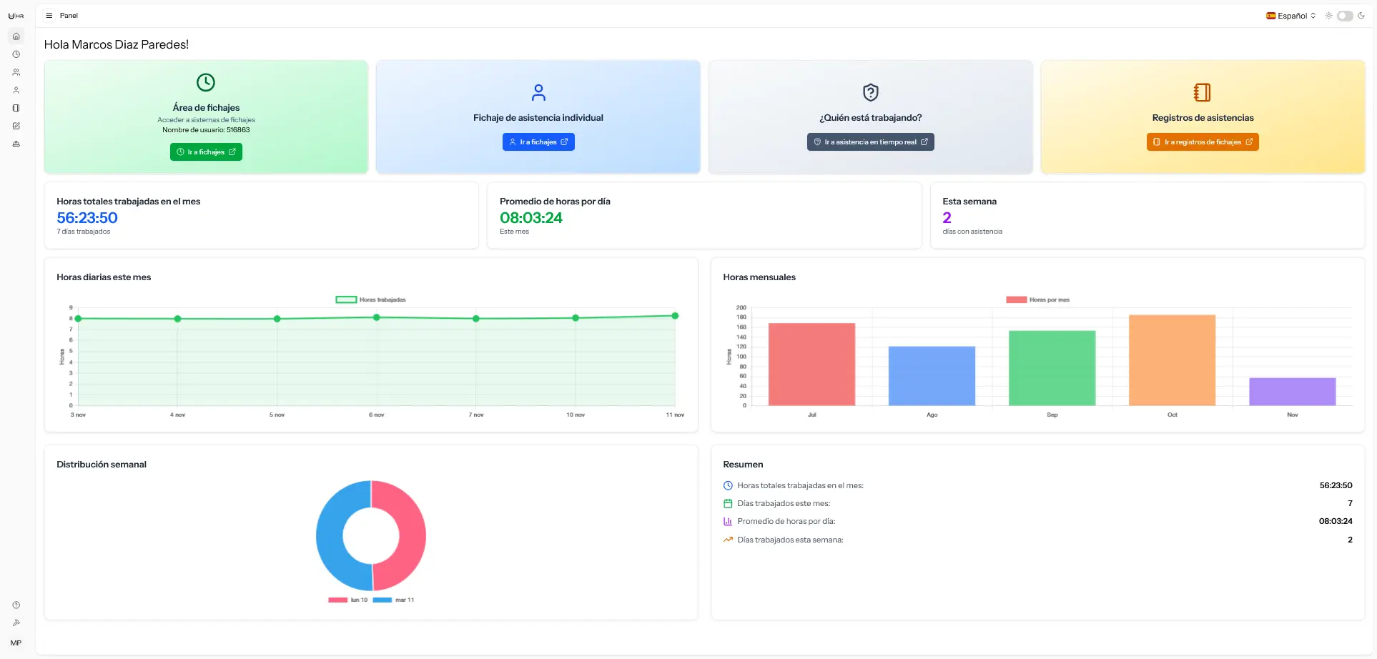The width and height of the screenshot is (1377, 659).
Task: Click the orange Oct bar in chart
Action: pyautogui.click(x=1172, y=360)
